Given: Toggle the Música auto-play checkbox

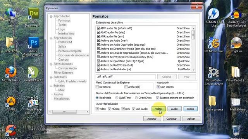Looking at the screenshot, I should pos(109,109).
